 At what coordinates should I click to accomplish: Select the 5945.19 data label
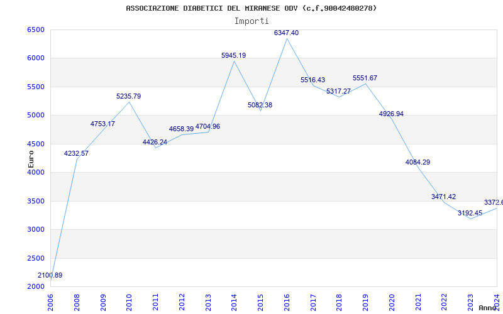point(234,55)
